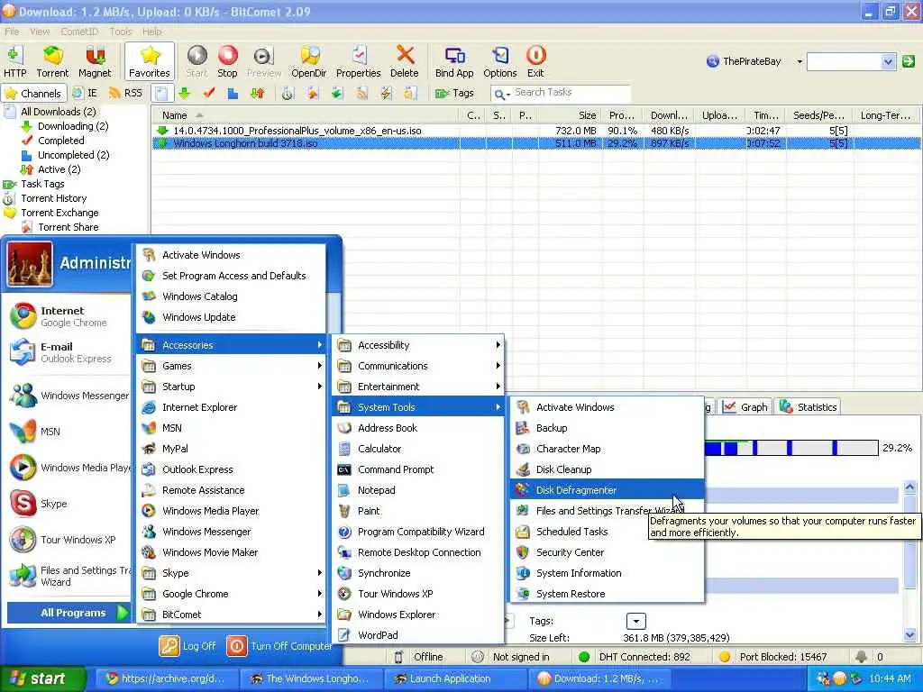Open ThePirateBay search engine dropdown

coord(800,61)
